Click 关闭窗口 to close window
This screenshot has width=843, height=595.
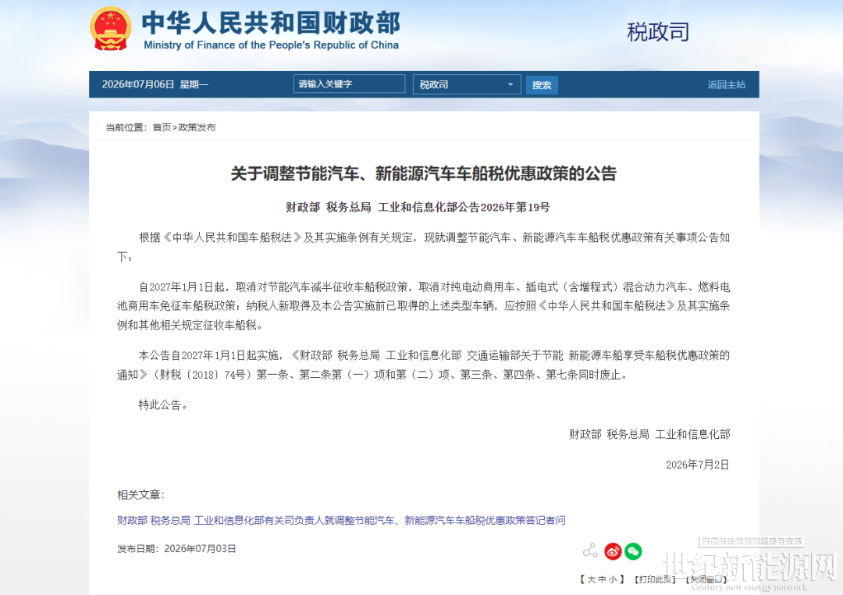point(706,579)
